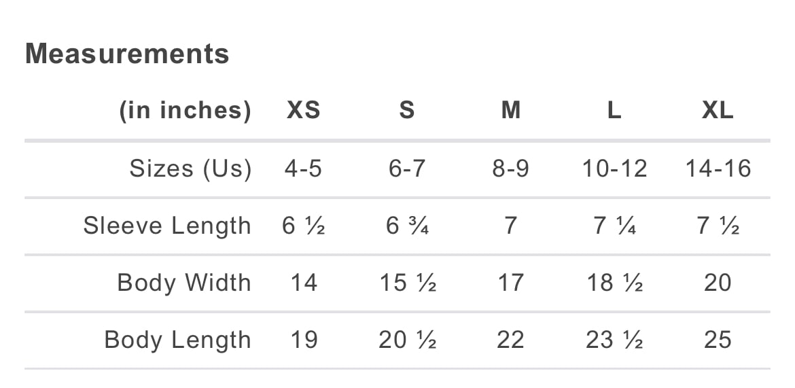This screenshot has height=388, width=795.
Task: Click the Body Width row label
Action: click(184, 283)
